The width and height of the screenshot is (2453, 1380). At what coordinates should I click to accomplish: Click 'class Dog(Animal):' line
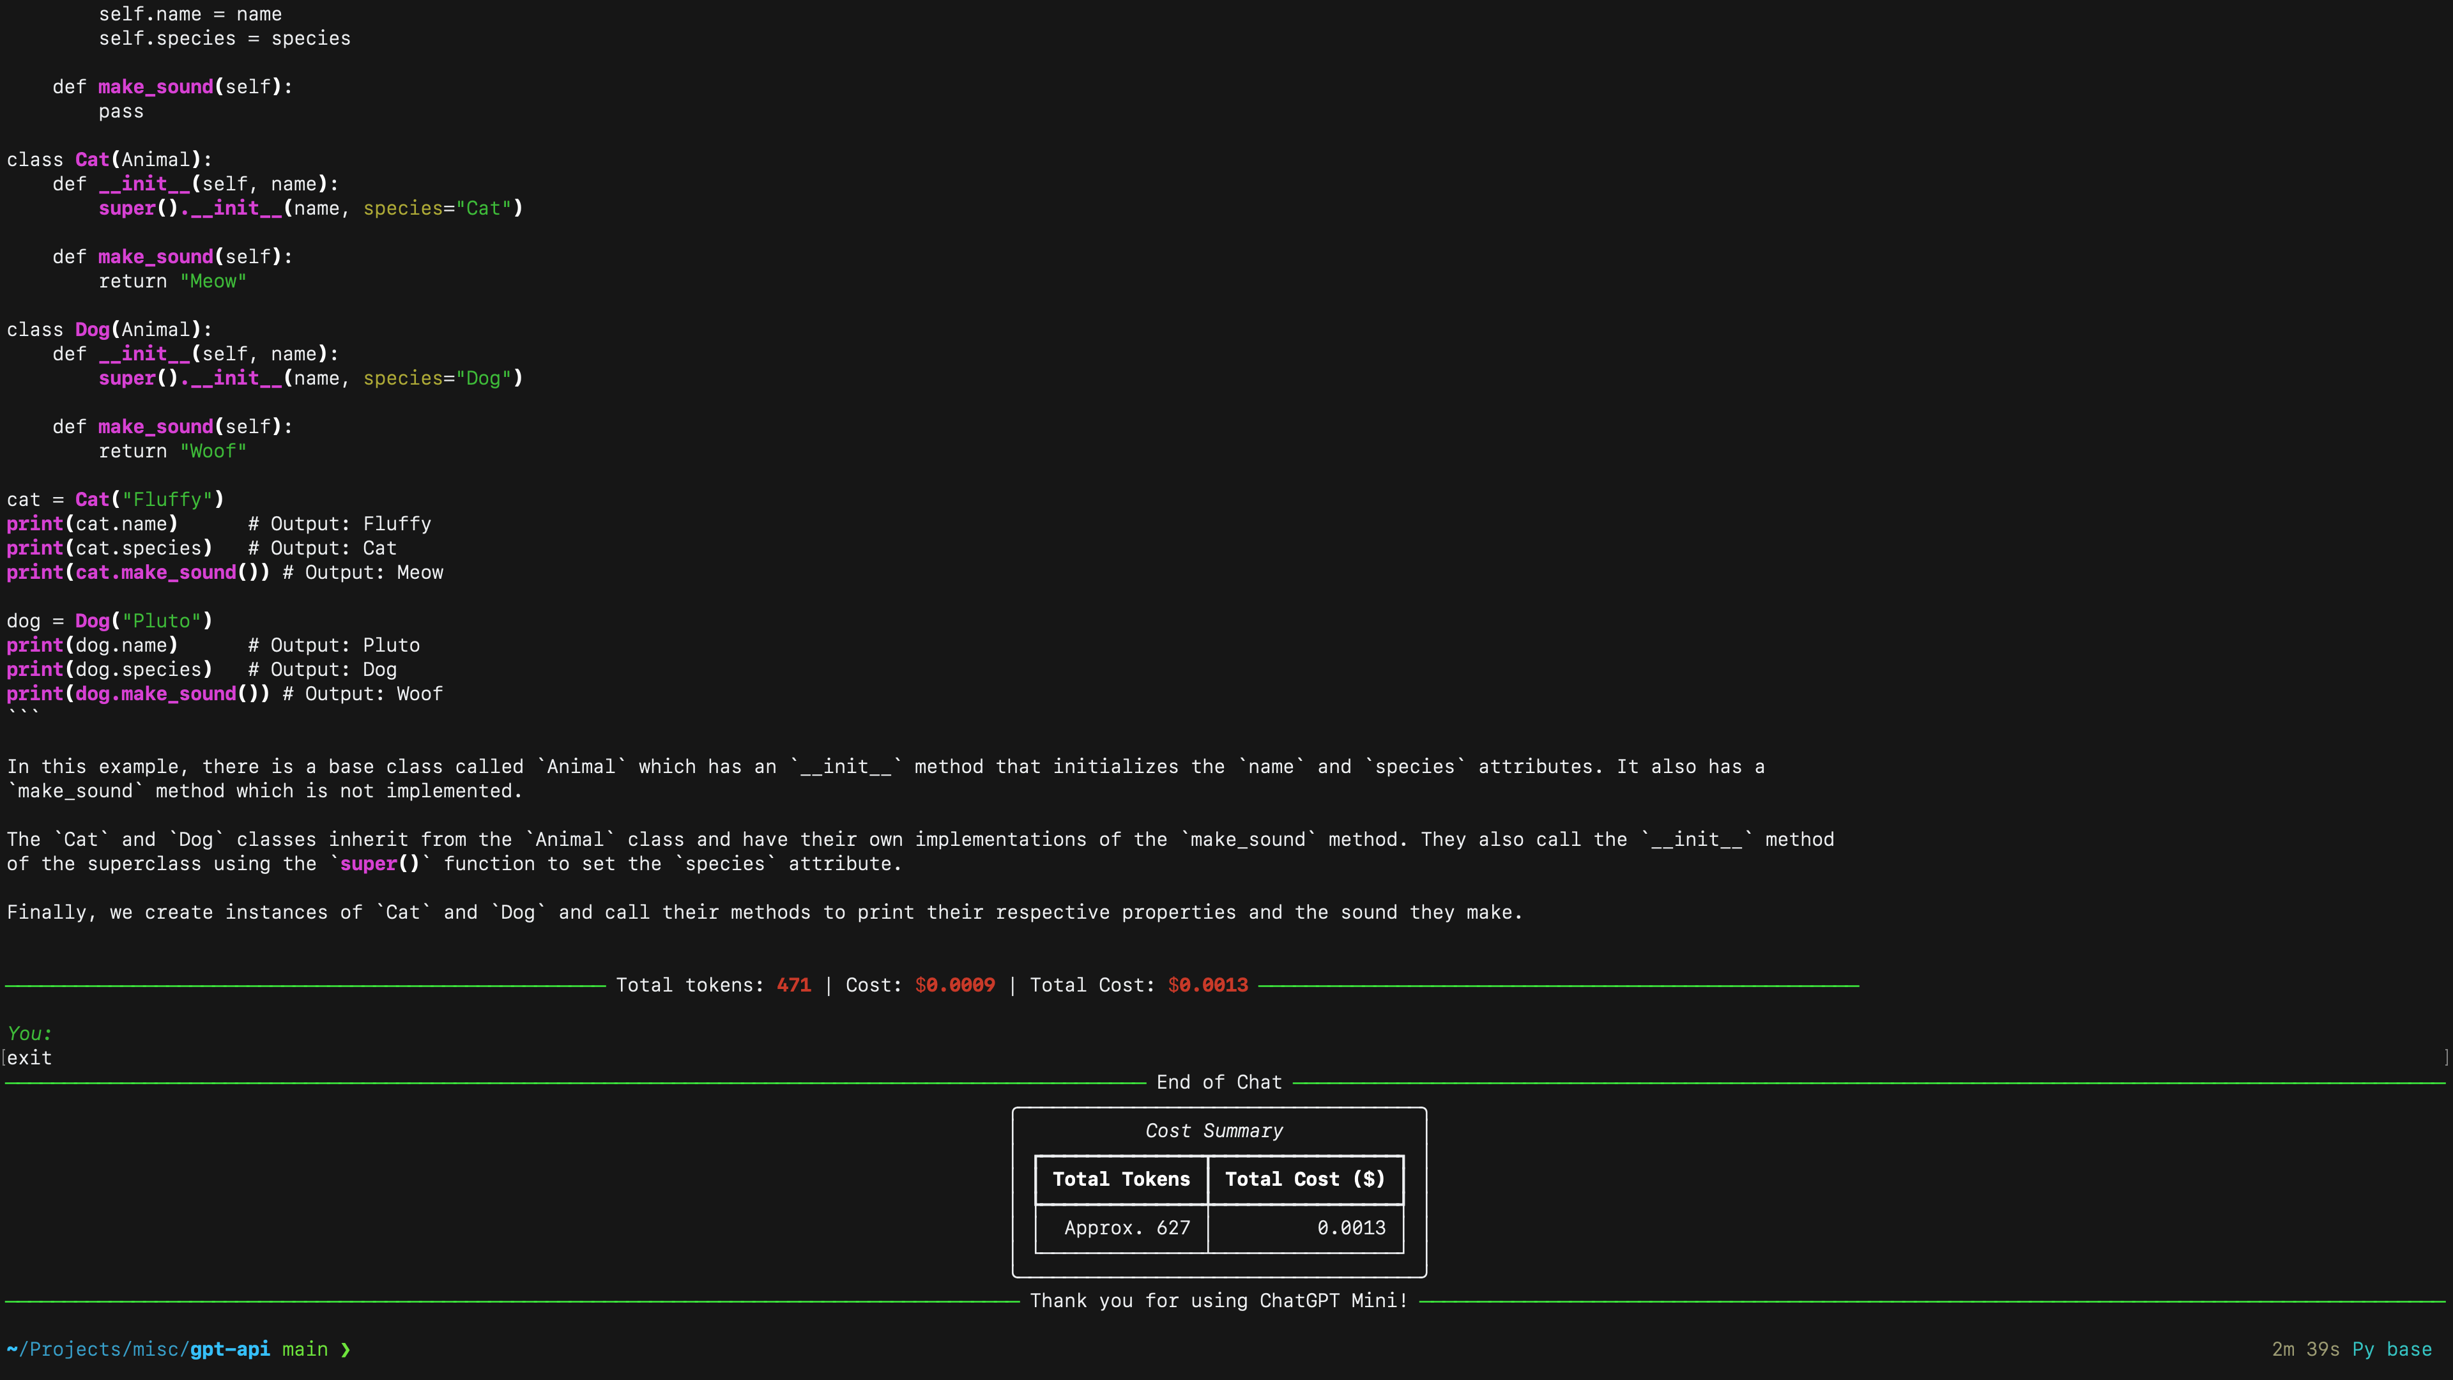[109, 330]
